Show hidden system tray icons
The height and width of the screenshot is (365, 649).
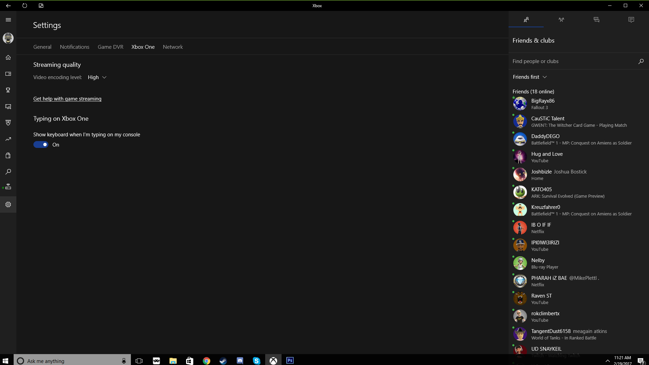(x=607, y=361)
